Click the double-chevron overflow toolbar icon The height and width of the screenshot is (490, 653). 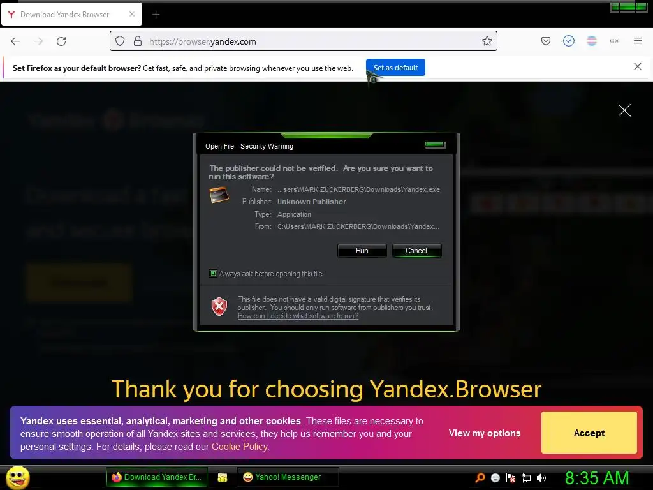[x=615, y=41]
